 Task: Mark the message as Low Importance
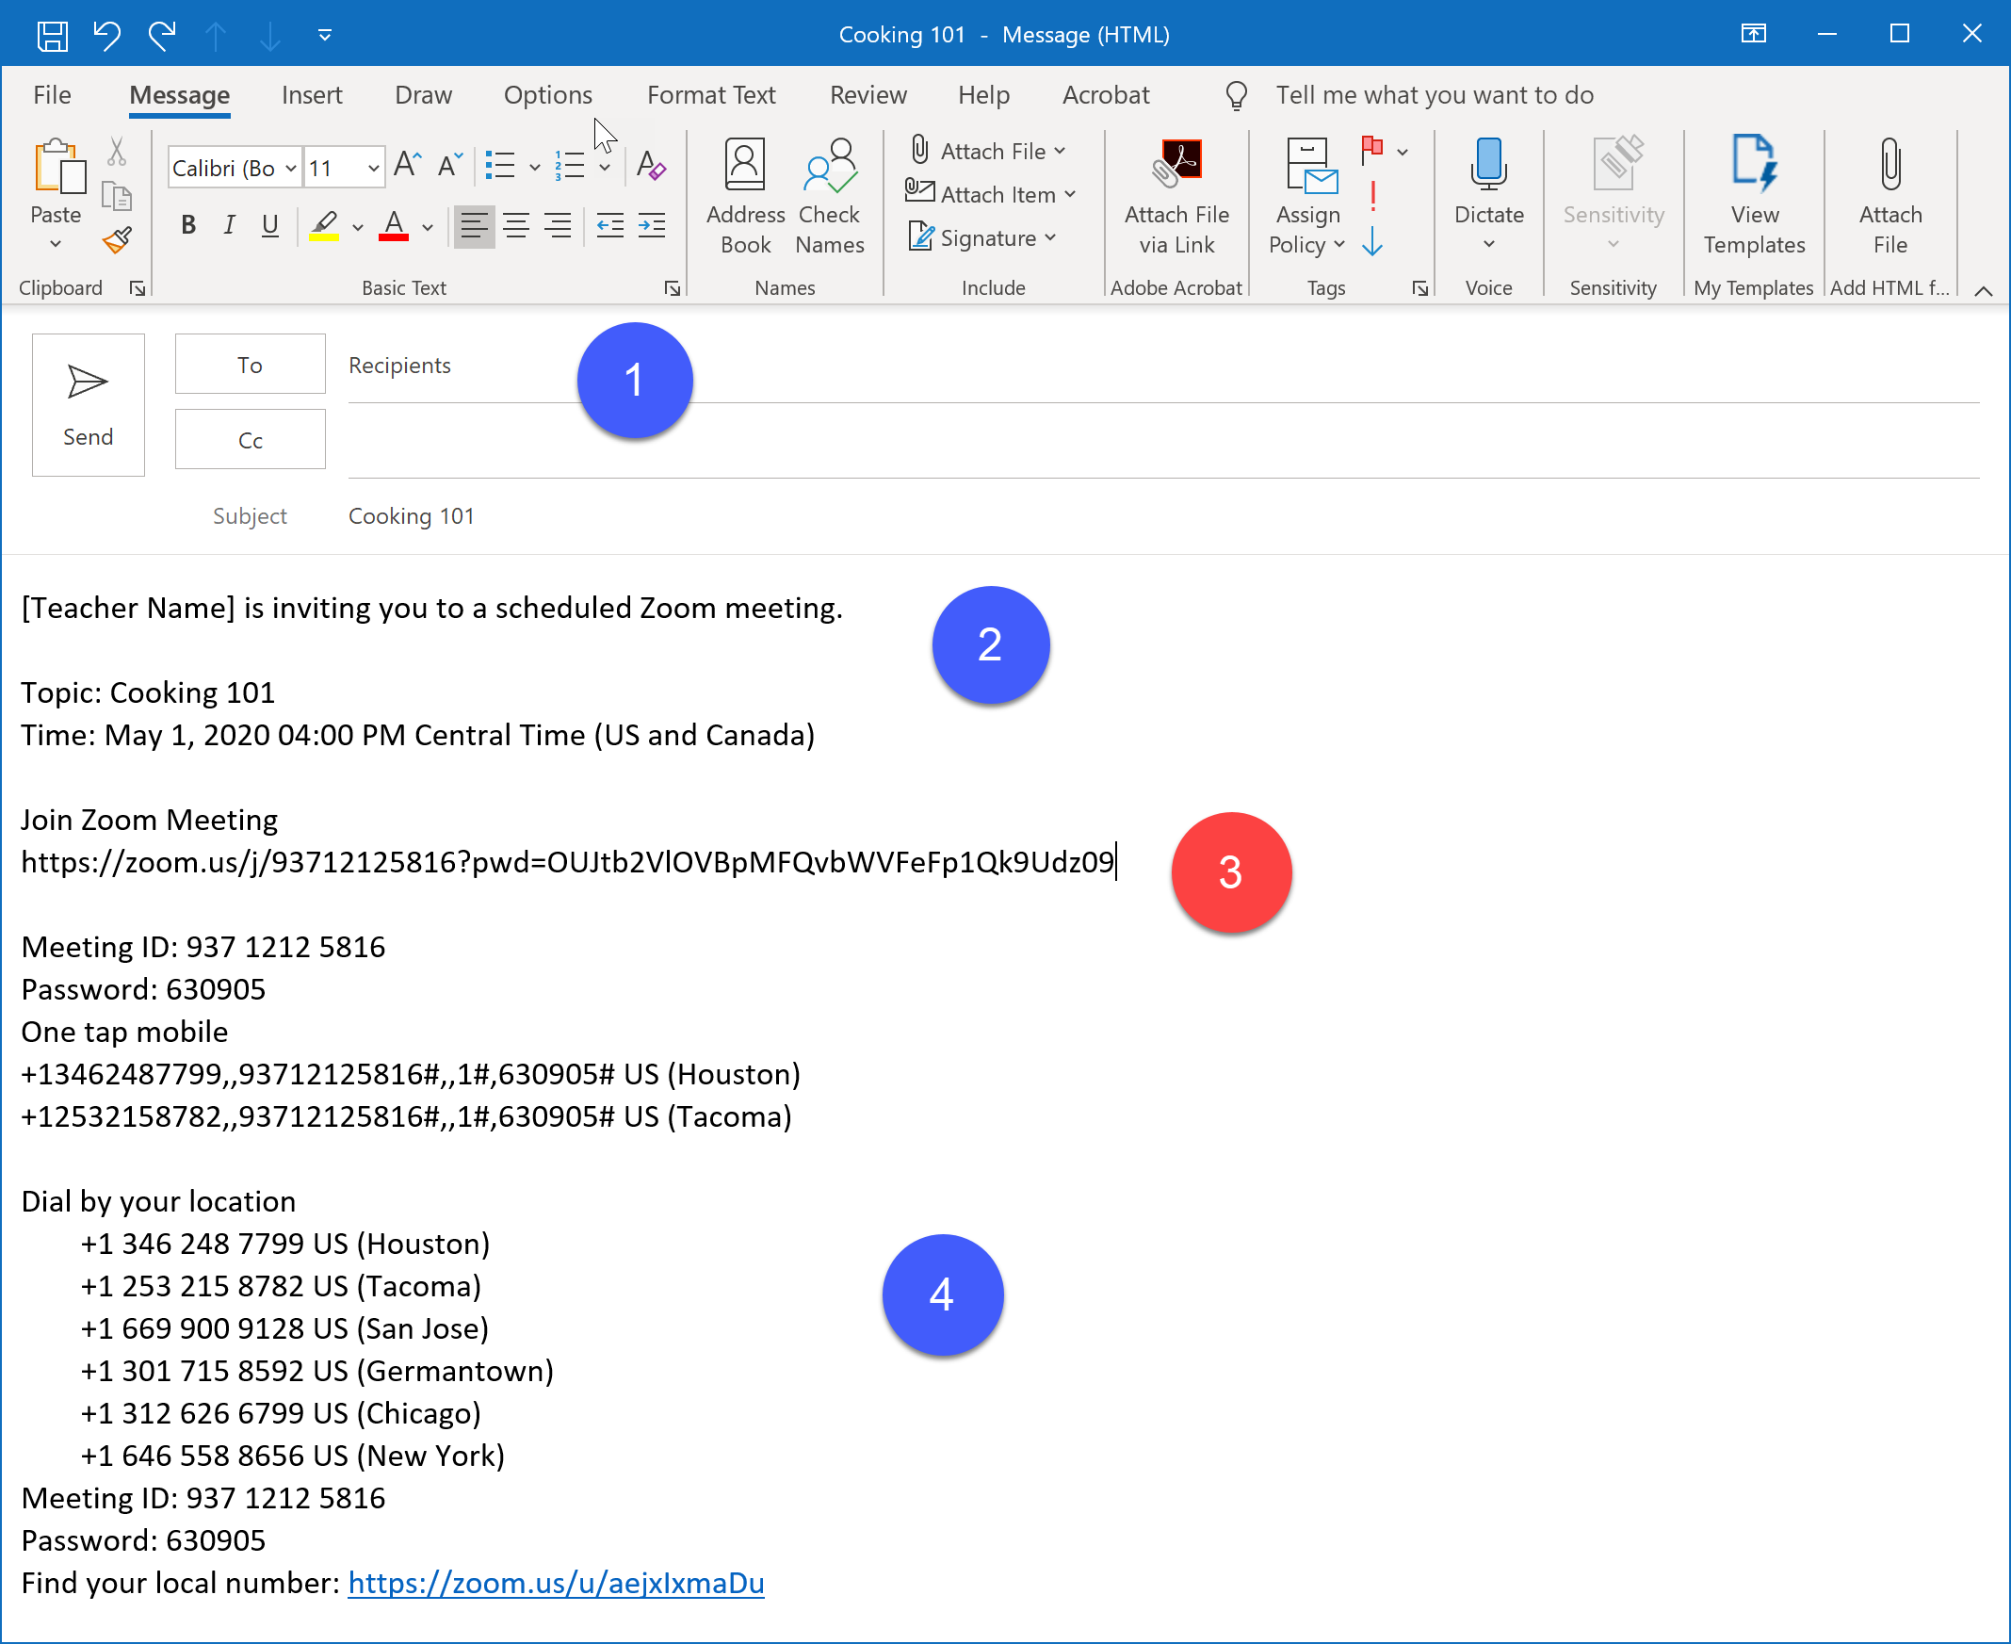1372,244
